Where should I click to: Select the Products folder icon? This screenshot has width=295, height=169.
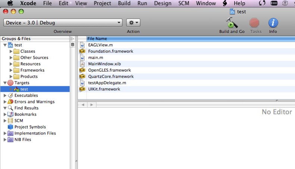click(16, 77)
